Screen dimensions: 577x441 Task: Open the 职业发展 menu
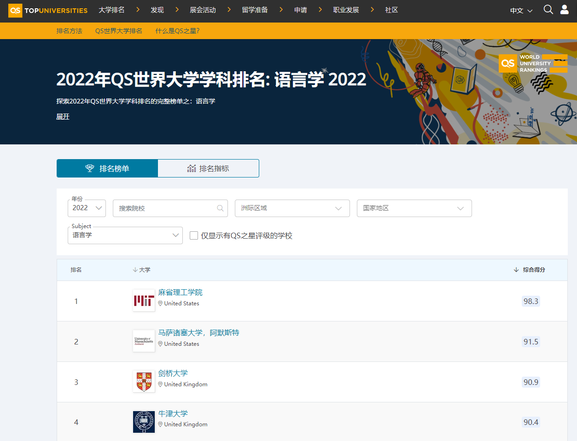[x=346, y=10]
